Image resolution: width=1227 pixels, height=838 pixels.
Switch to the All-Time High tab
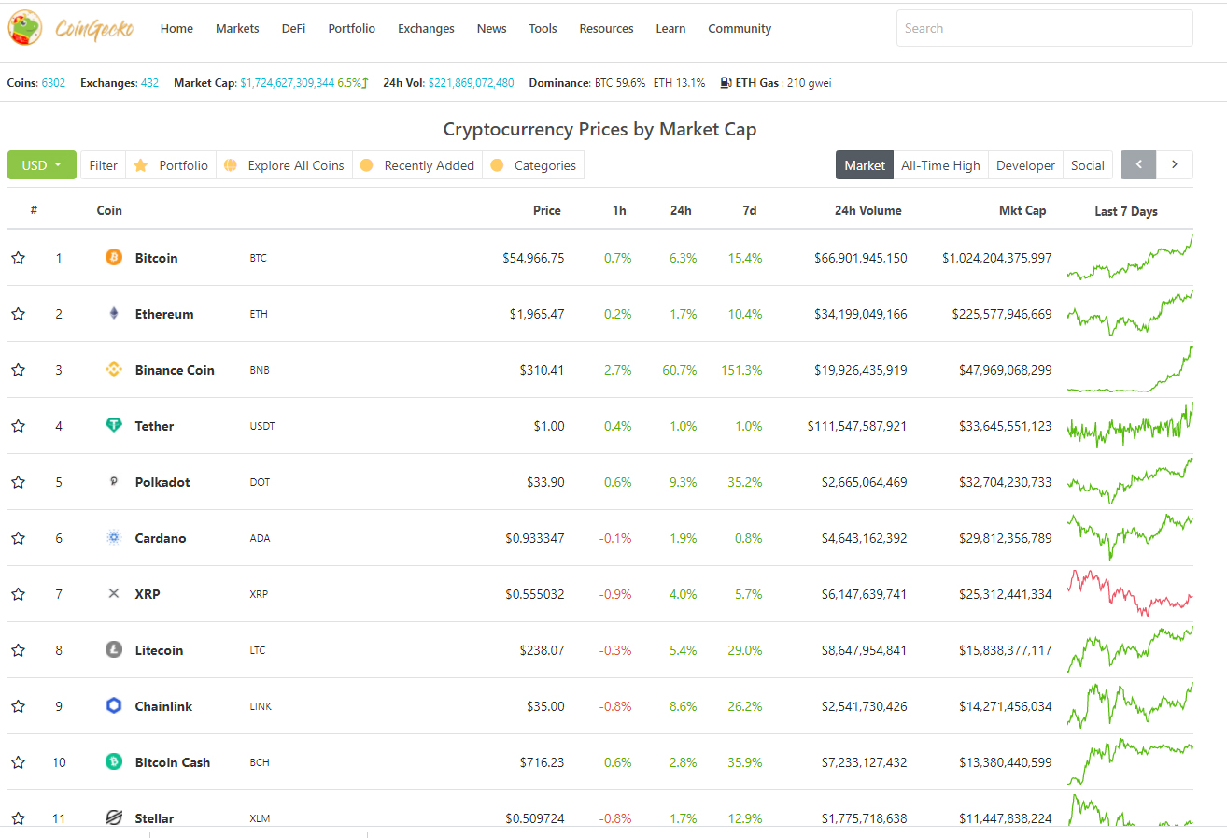point(940,165)
